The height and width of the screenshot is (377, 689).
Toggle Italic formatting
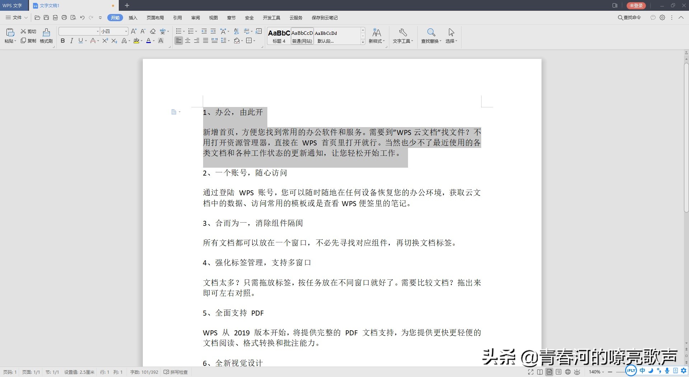[71, 41]
